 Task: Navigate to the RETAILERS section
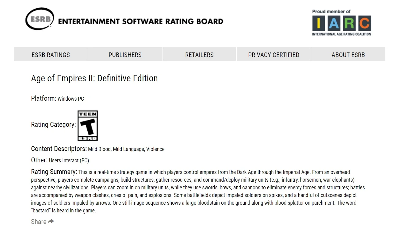coord(199,55)
